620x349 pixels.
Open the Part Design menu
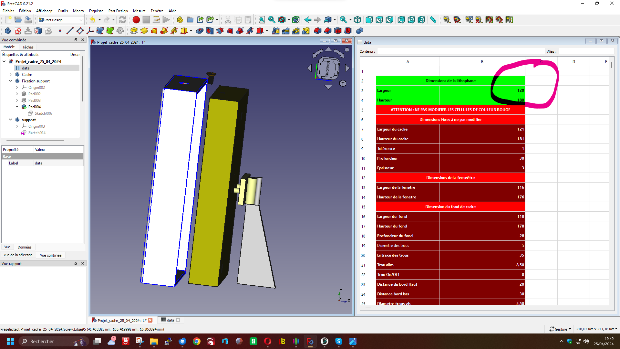(x=118, y=11)
